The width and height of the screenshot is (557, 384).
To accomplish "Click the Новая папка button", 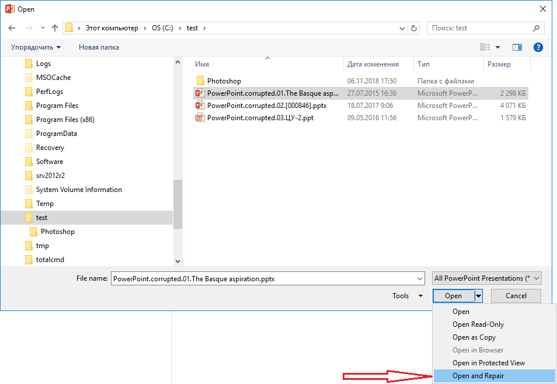I will tap(99, 47).
